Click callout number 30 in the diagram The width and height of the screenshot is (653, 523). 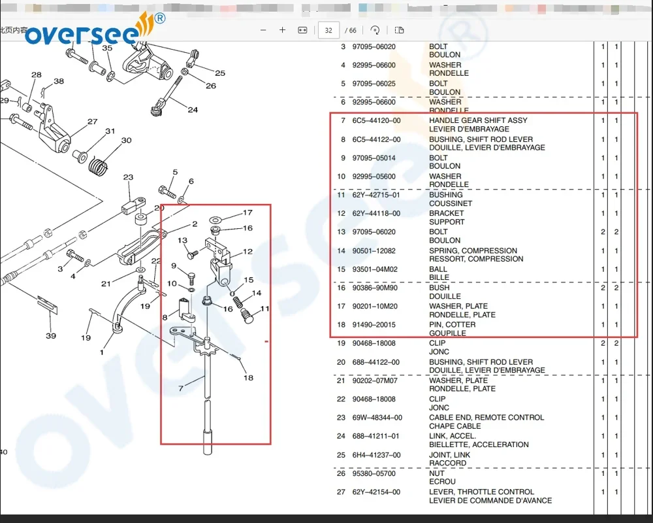pos(126,141)
